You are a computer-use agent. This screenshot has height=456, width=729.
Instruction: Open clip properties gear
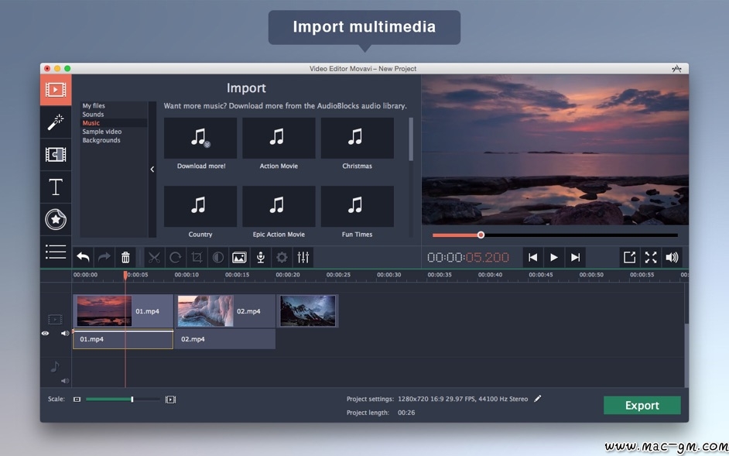coord(282,257)
